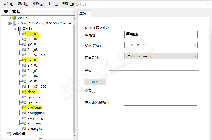Select the 2-1_08 tree item
The height and width of the screenshot is (140, 212).
tap(33, 50)
